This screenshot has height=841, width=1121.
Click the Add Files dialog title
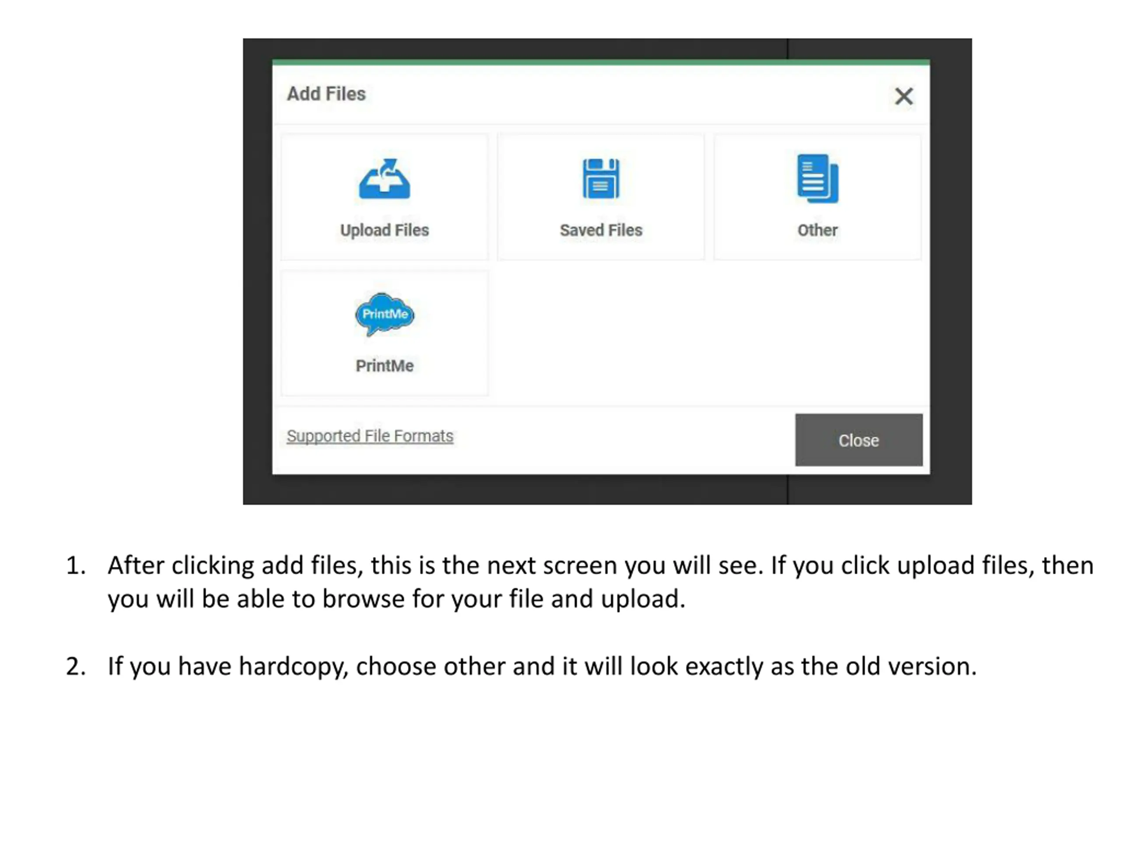click(326, 94)
